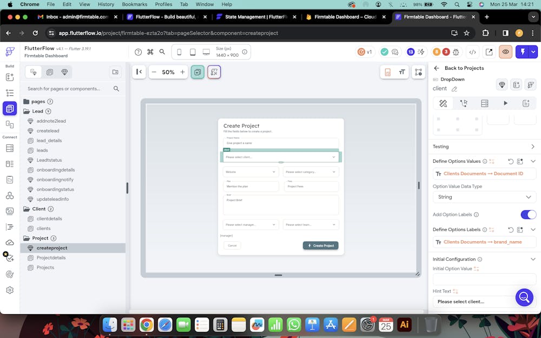Add a new folder in page selector
Viewport: 541px width, 338px height.
[x=115, y=72]
